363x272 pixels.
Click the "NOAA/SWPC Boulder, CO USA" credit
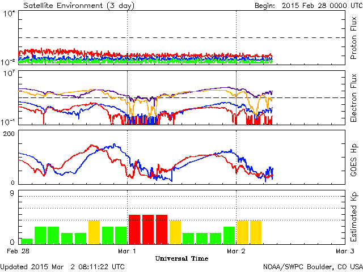point(313,267)
